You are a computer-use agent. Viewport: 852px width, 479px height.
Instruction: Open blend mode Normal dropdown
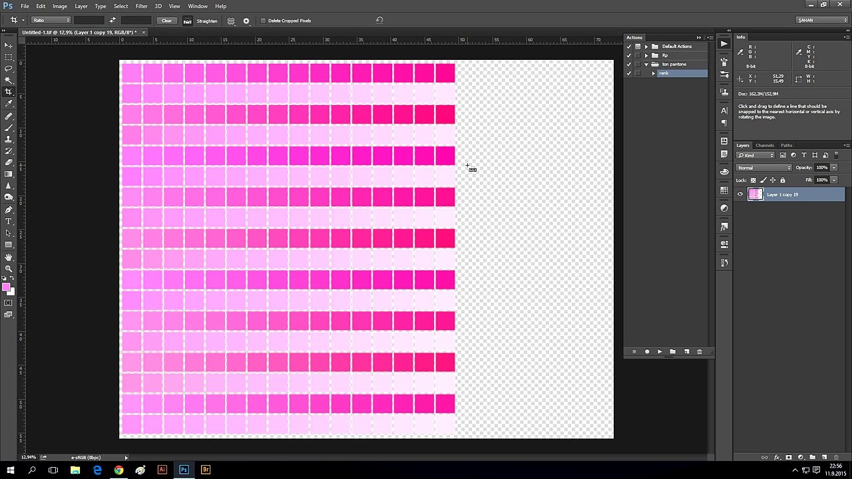coord(764,168)
